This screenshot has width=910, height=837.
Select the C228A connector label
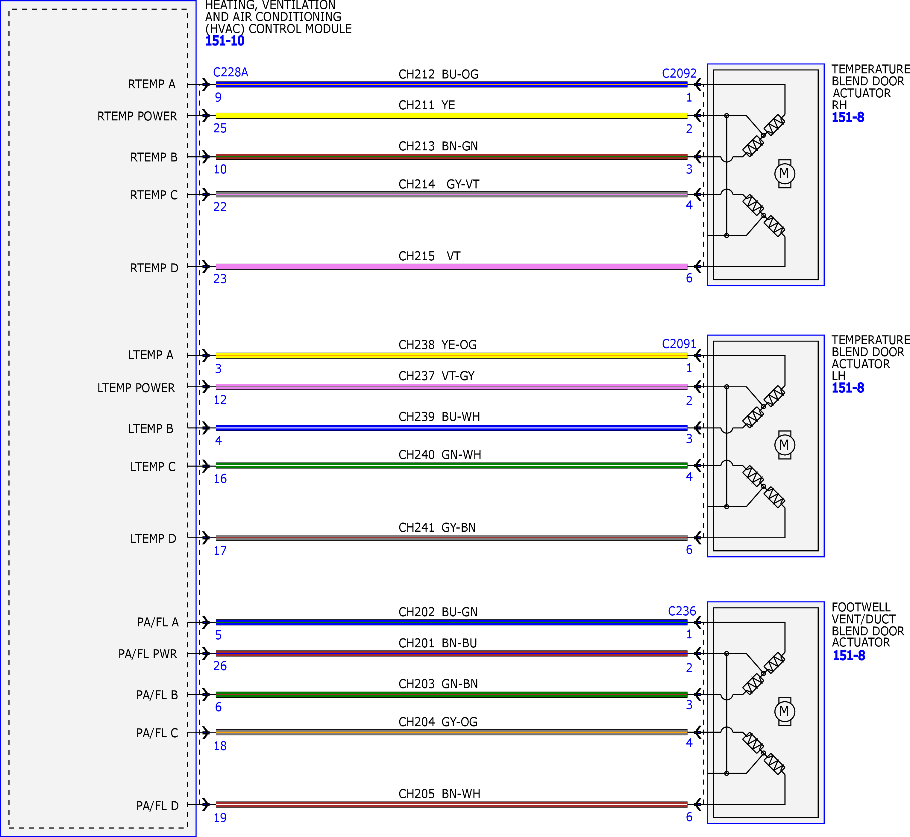click(x=230, y=72)
